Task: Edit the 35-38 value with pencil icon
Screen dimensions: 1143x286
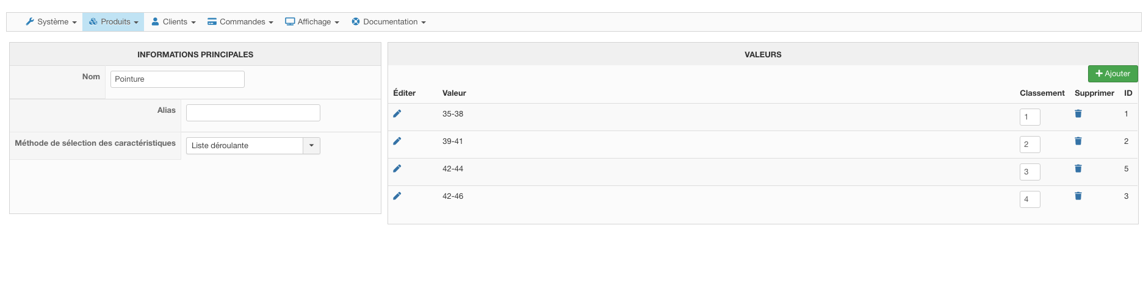Action: [x=397, y=114]
